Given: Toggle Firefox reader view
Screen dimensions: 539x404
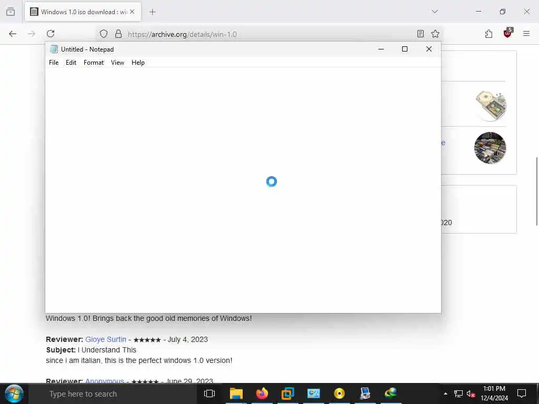Looking at the screenshot, I should [420, 34].
